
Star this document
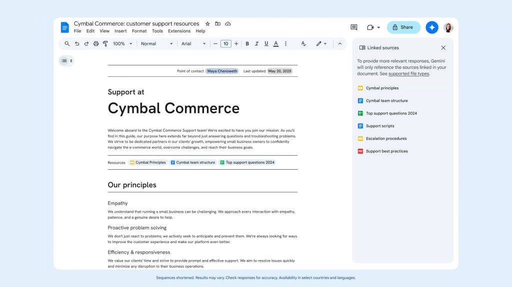coord(207,24)
